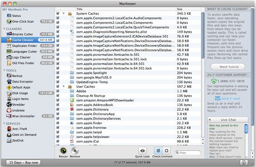Uncheck the com.google.MacFUSE.0 checkbox
Image resolution: width=256 pixels, height=167 pixels.
pos(58,77)
